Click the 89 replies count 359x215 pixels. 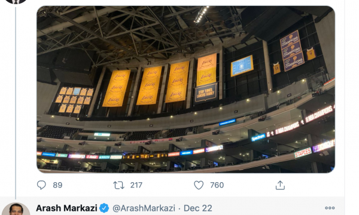click(x=57, y=185)
